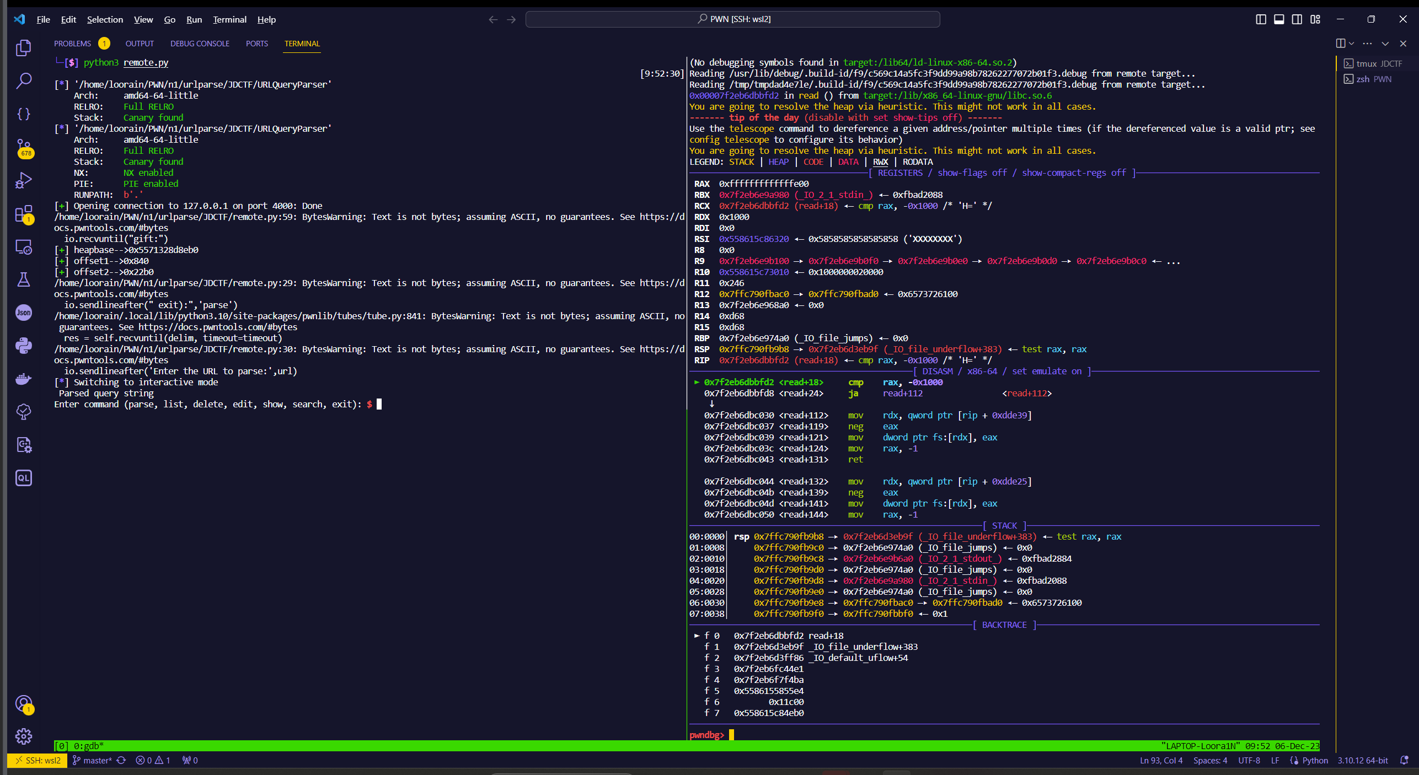Open the Edit menu

pos(68,19)
